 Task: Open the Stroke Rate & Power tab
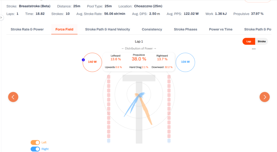(27, 29)
